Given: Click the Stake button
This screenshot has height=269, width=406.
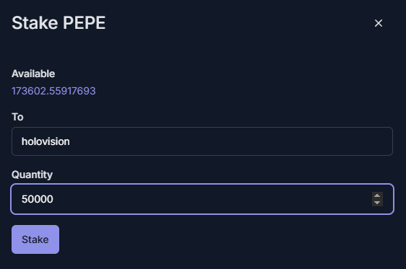Looking at the screenshot, I should [35, 239].
